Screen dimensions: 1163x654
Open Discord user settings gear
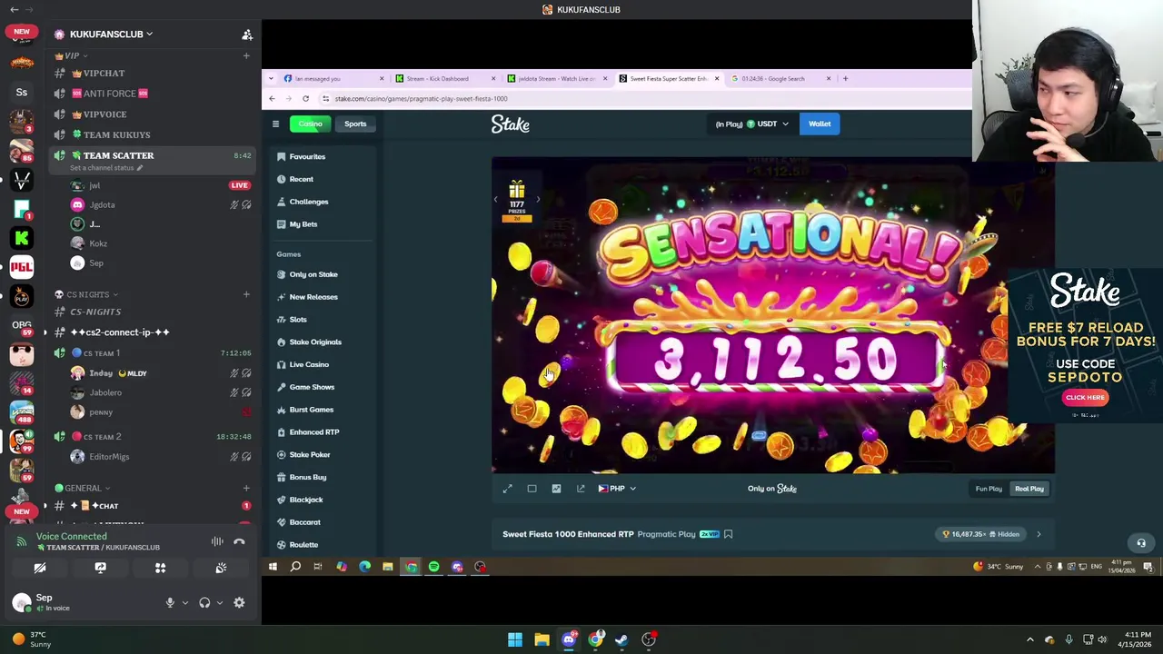239,602
